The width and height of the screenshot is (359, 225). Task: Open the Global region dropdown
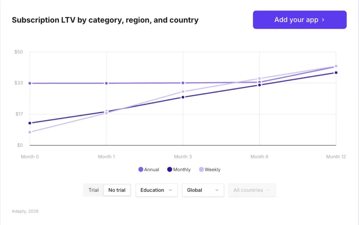tap(203, 190)
